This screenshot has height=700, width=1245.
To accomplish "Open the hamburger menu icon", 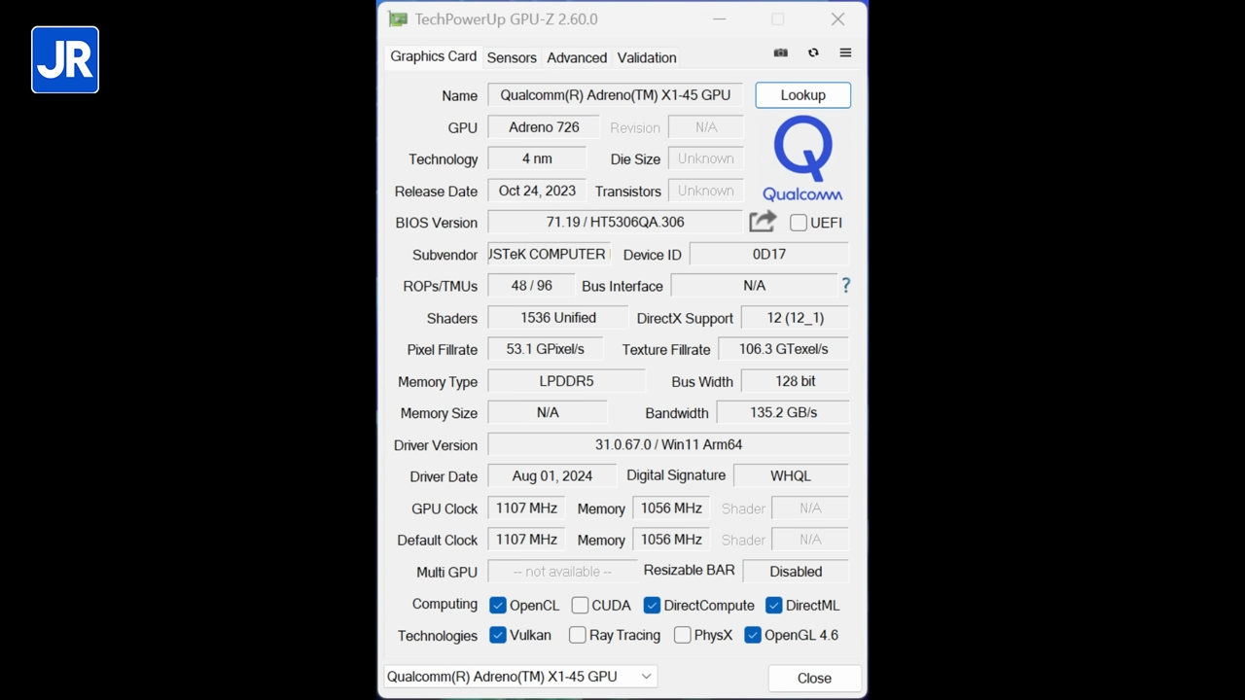I will (844, 52).
